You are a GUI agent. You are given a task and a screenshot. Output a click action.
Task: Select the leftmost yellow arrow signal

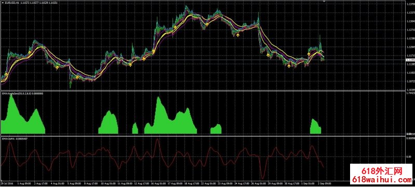30,52
